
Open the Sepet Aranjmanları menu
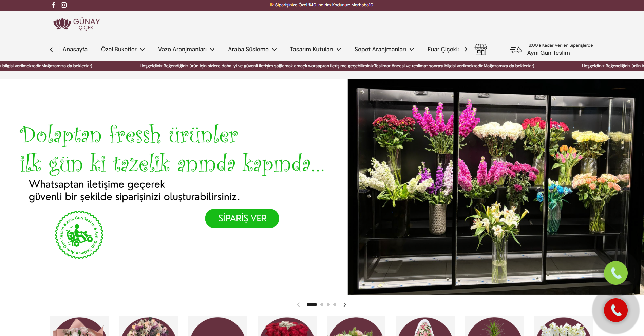(380, 50)
